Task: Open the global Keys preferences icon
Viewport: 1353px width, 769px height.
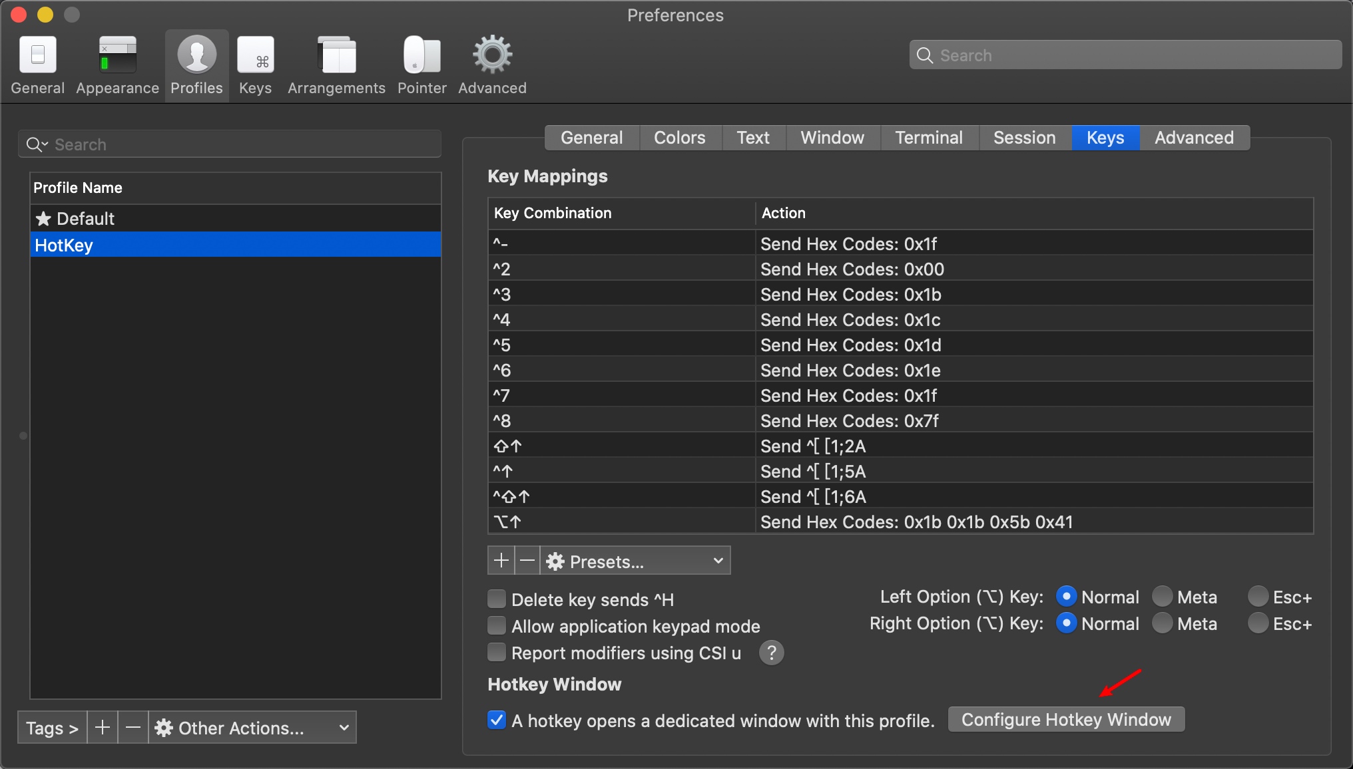Action: coord(255,55)
